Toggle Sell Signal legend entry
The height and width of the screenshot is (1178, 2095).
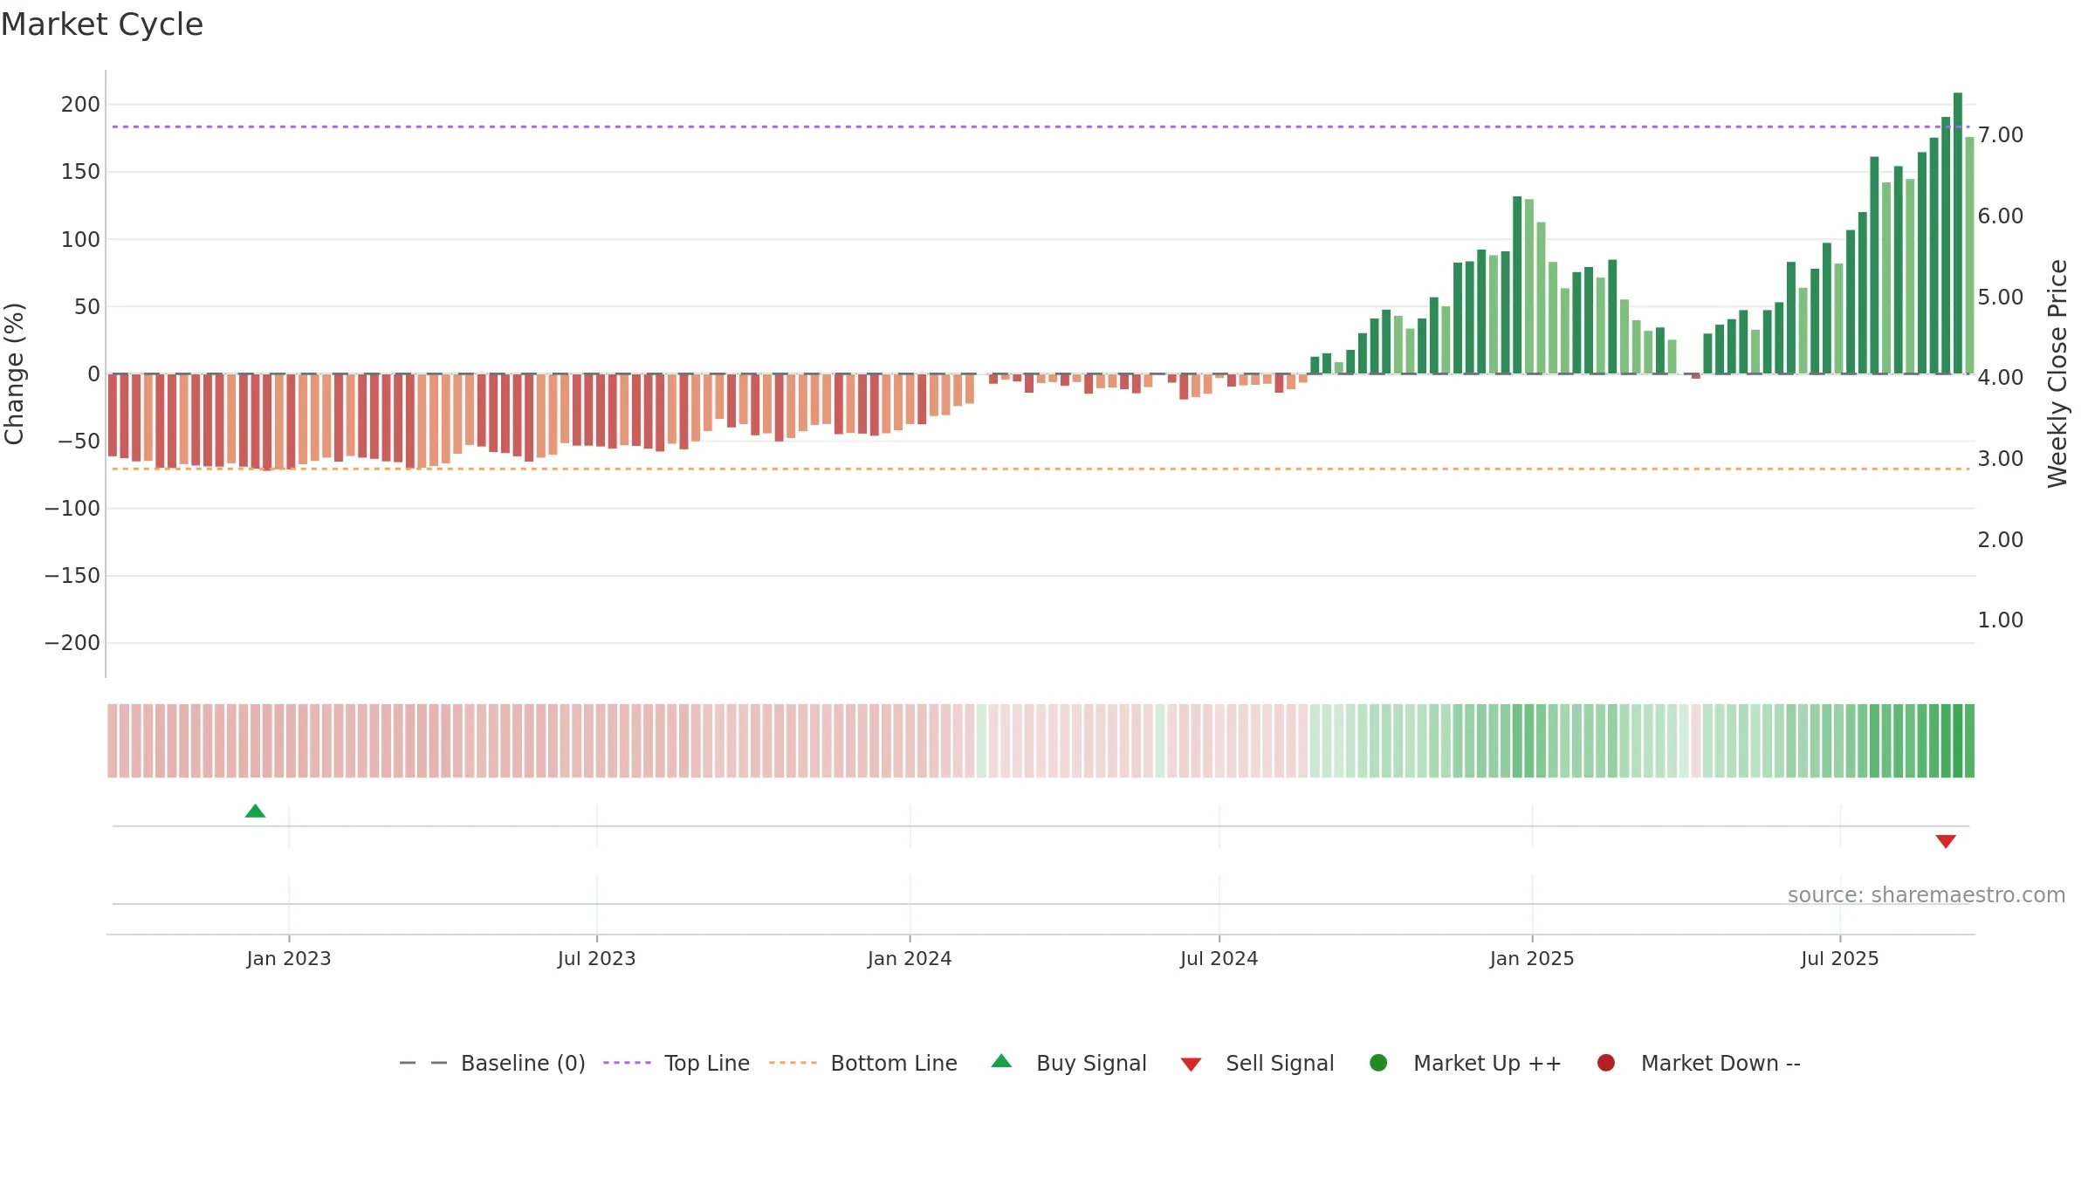tap(1257, 1063)
